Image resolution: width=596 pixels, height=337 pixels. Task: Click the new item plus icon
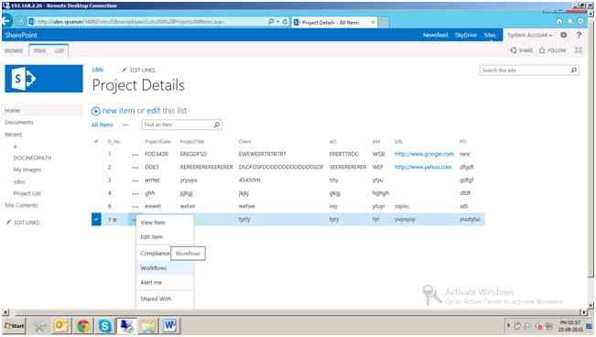[x=95, y=111]
